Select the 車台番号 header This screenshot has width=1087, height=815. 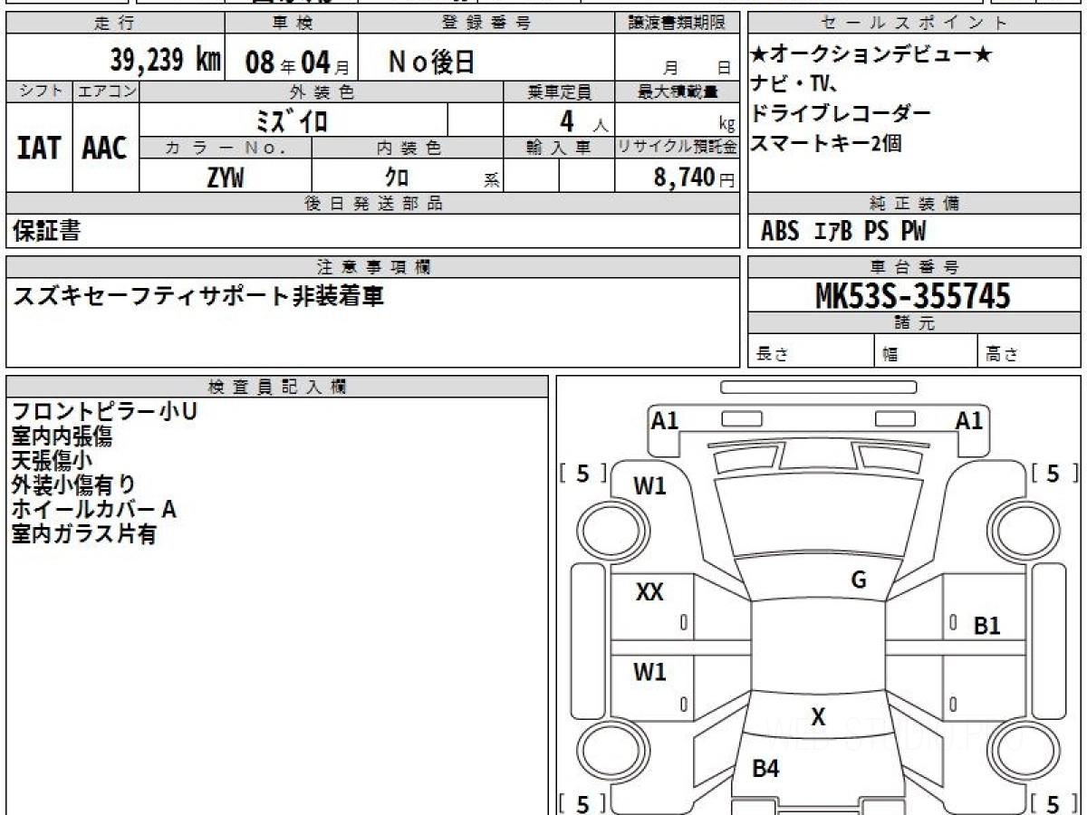point(914,267)
